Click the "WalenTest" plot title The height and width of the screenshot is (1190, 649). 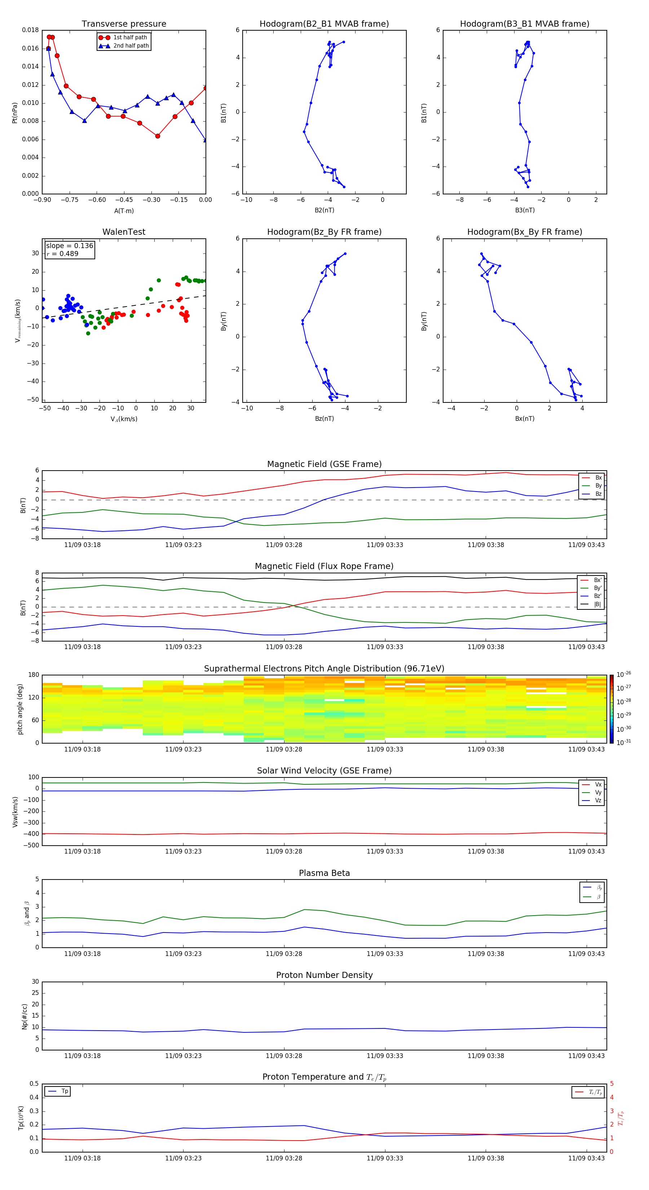pos(124,232)
